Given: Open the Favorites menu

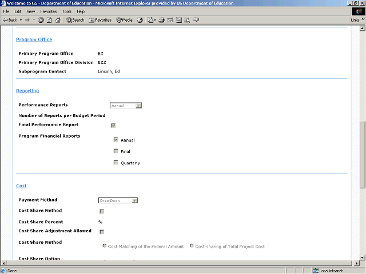Looking at the screenshot, I should click(x=48, y=11).
